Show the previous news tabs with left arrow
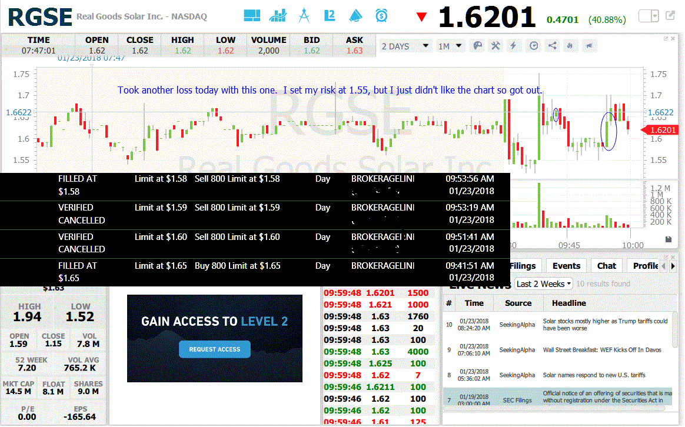The width and height of the screenshot is (685, 427). pos(664,266)
